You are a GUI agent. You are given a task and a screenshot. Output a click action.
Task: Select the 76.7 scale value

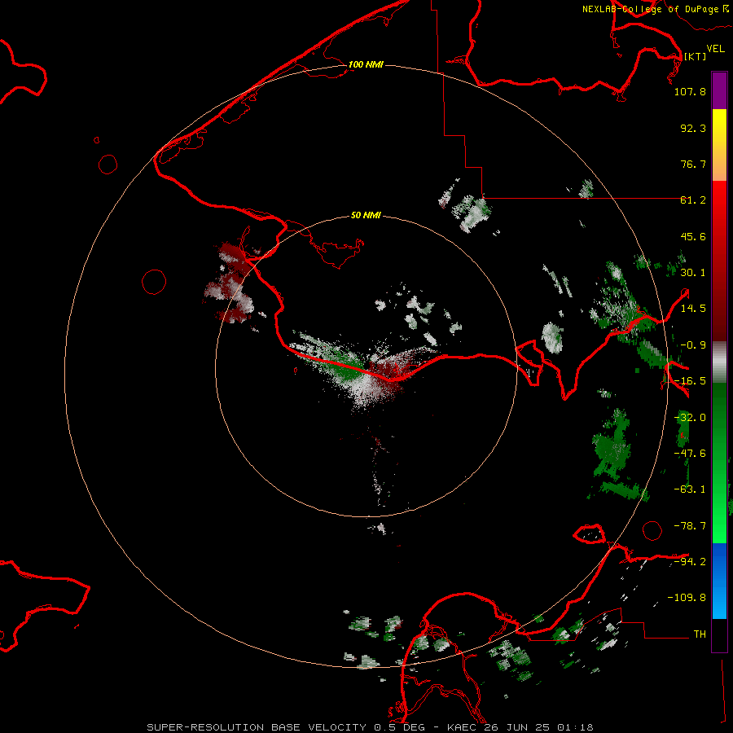pos(693,164)
